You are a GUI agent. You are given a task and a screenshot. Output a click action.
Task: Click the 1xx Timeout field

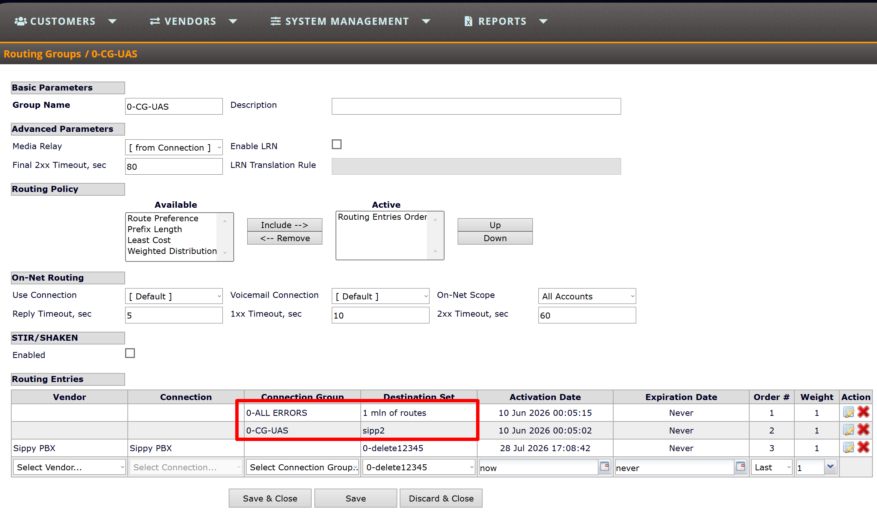click(x=380, y=315)
